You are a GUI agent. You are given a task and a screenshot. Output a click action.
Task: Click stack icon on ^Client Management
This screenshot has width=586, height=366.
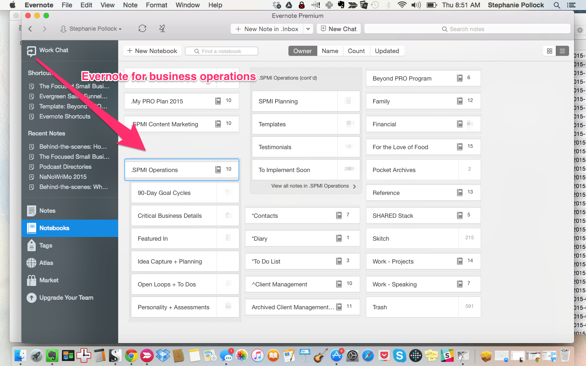point(339,284)
